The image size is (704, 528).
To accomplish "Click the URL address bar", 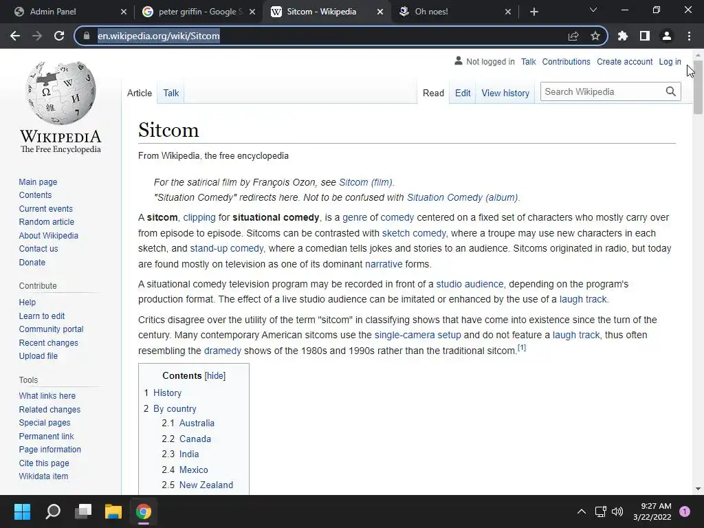I will (327, 36).
